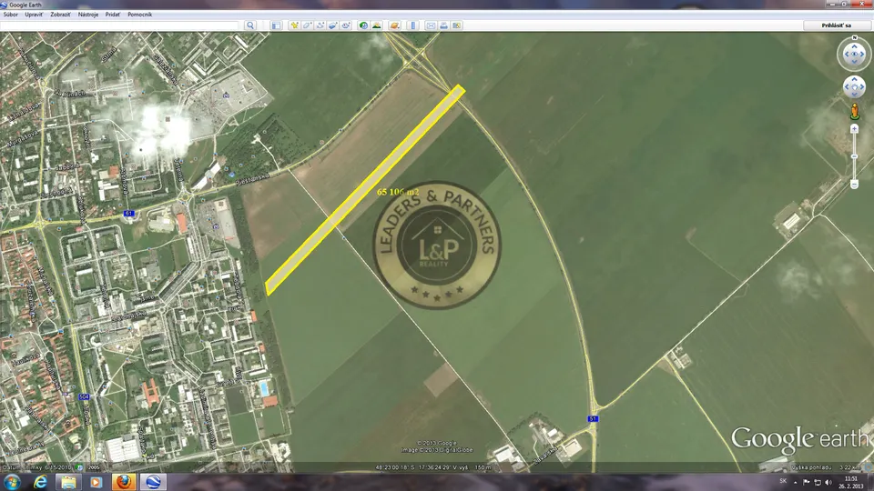The width and height of the screenshot is (874, 491).
Task: Click the volume speaker tray icon
Action: point(828,482)
